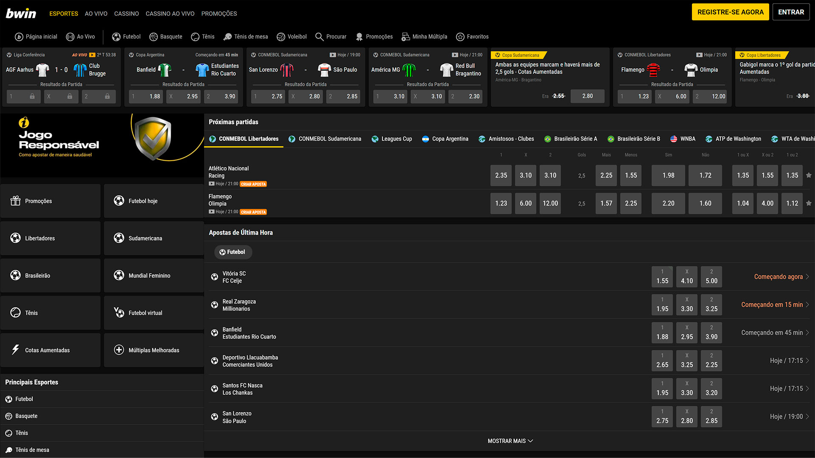Select the Tênis icon in sports bar
This screenshot has height=458, width=815.
point(195,37)
